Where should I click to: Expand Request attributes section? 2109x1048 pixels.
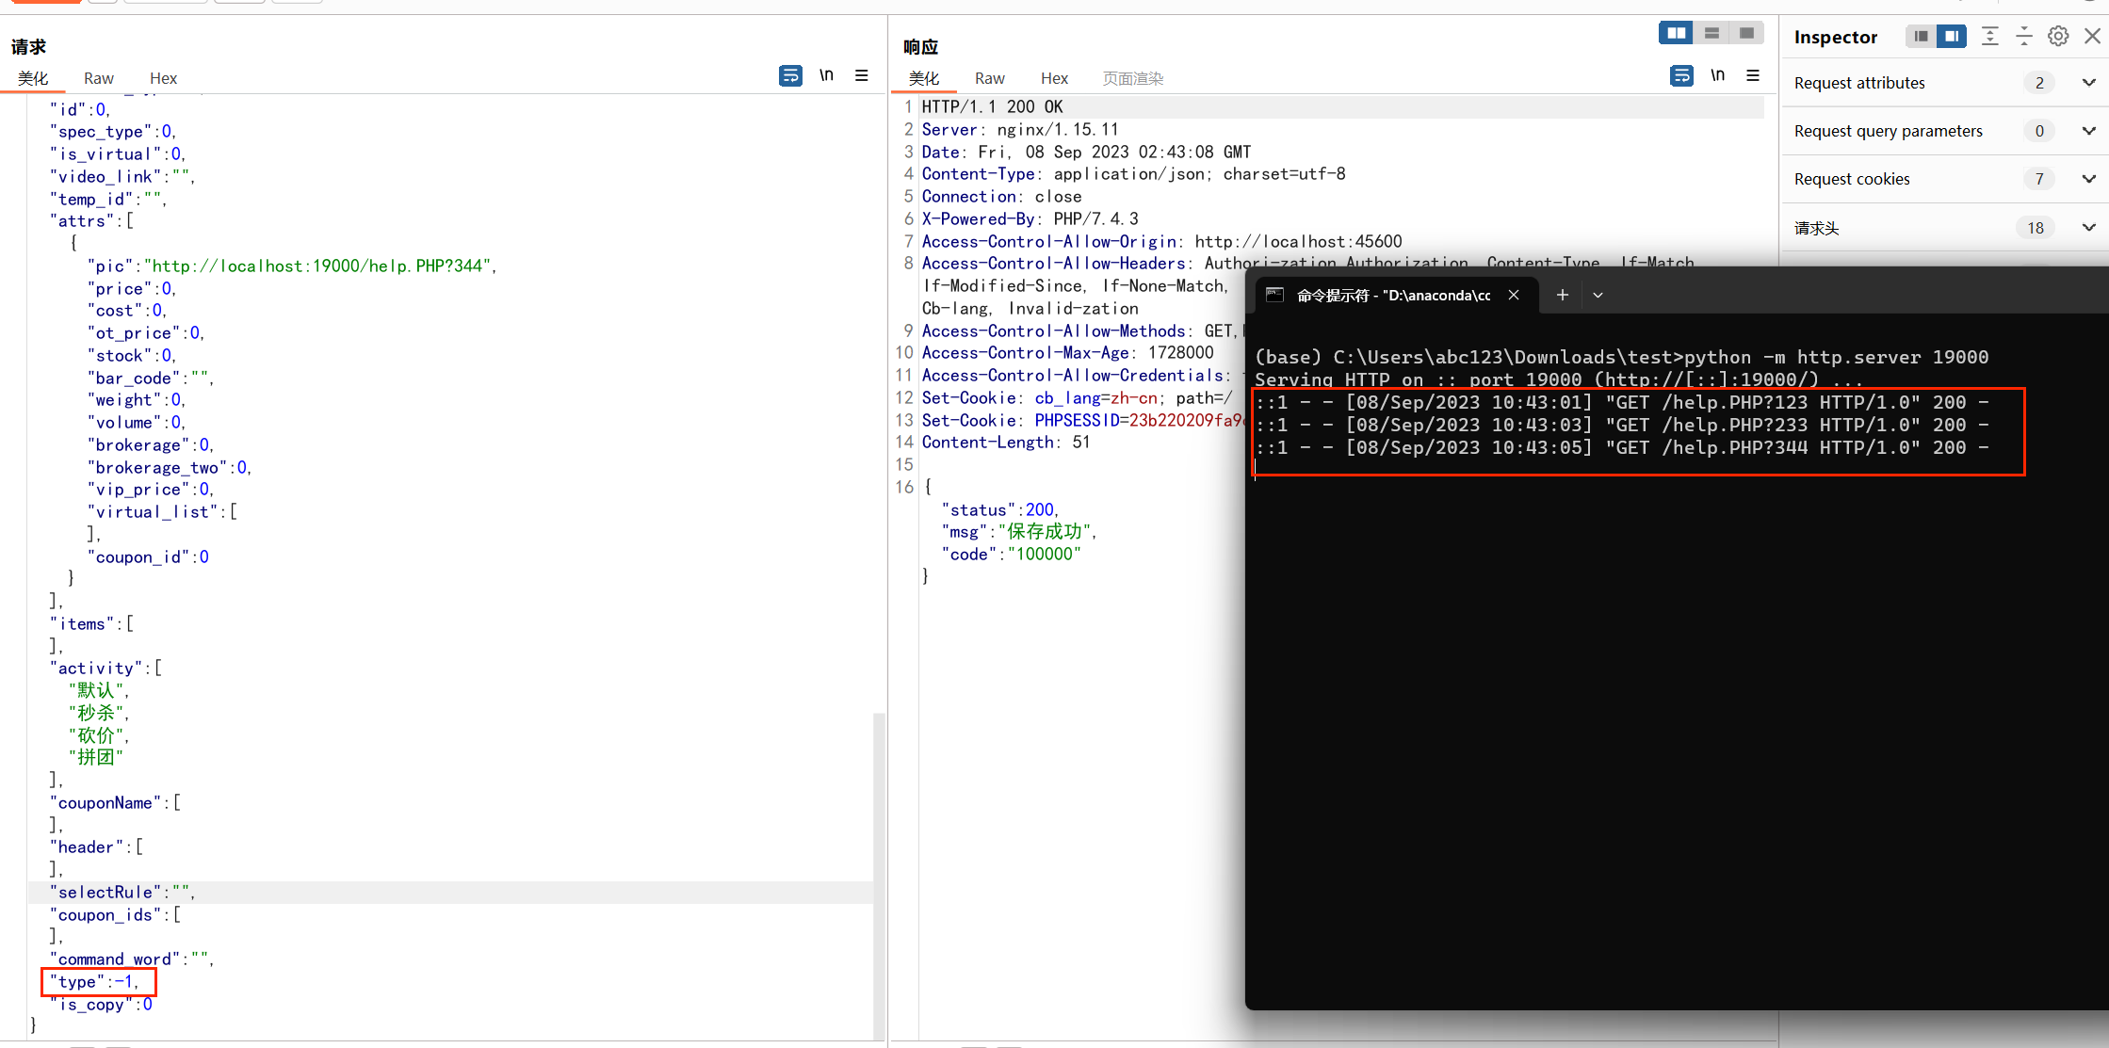2087,83
